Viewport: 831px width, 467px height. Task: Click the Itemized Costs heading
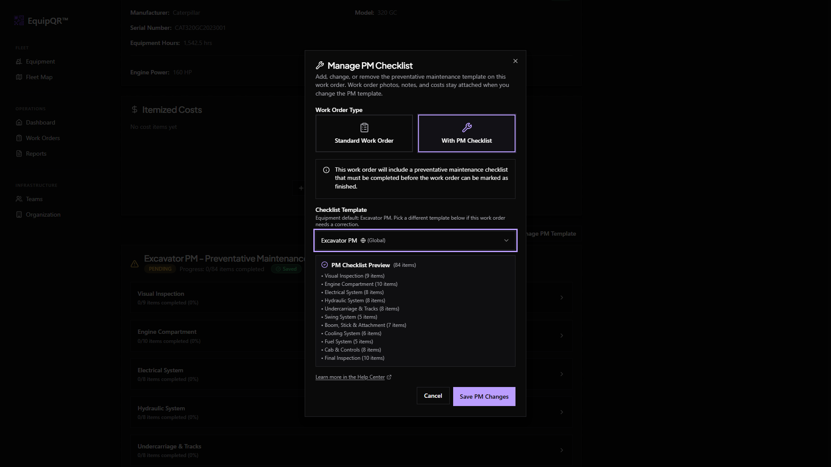tap(172, 110)
